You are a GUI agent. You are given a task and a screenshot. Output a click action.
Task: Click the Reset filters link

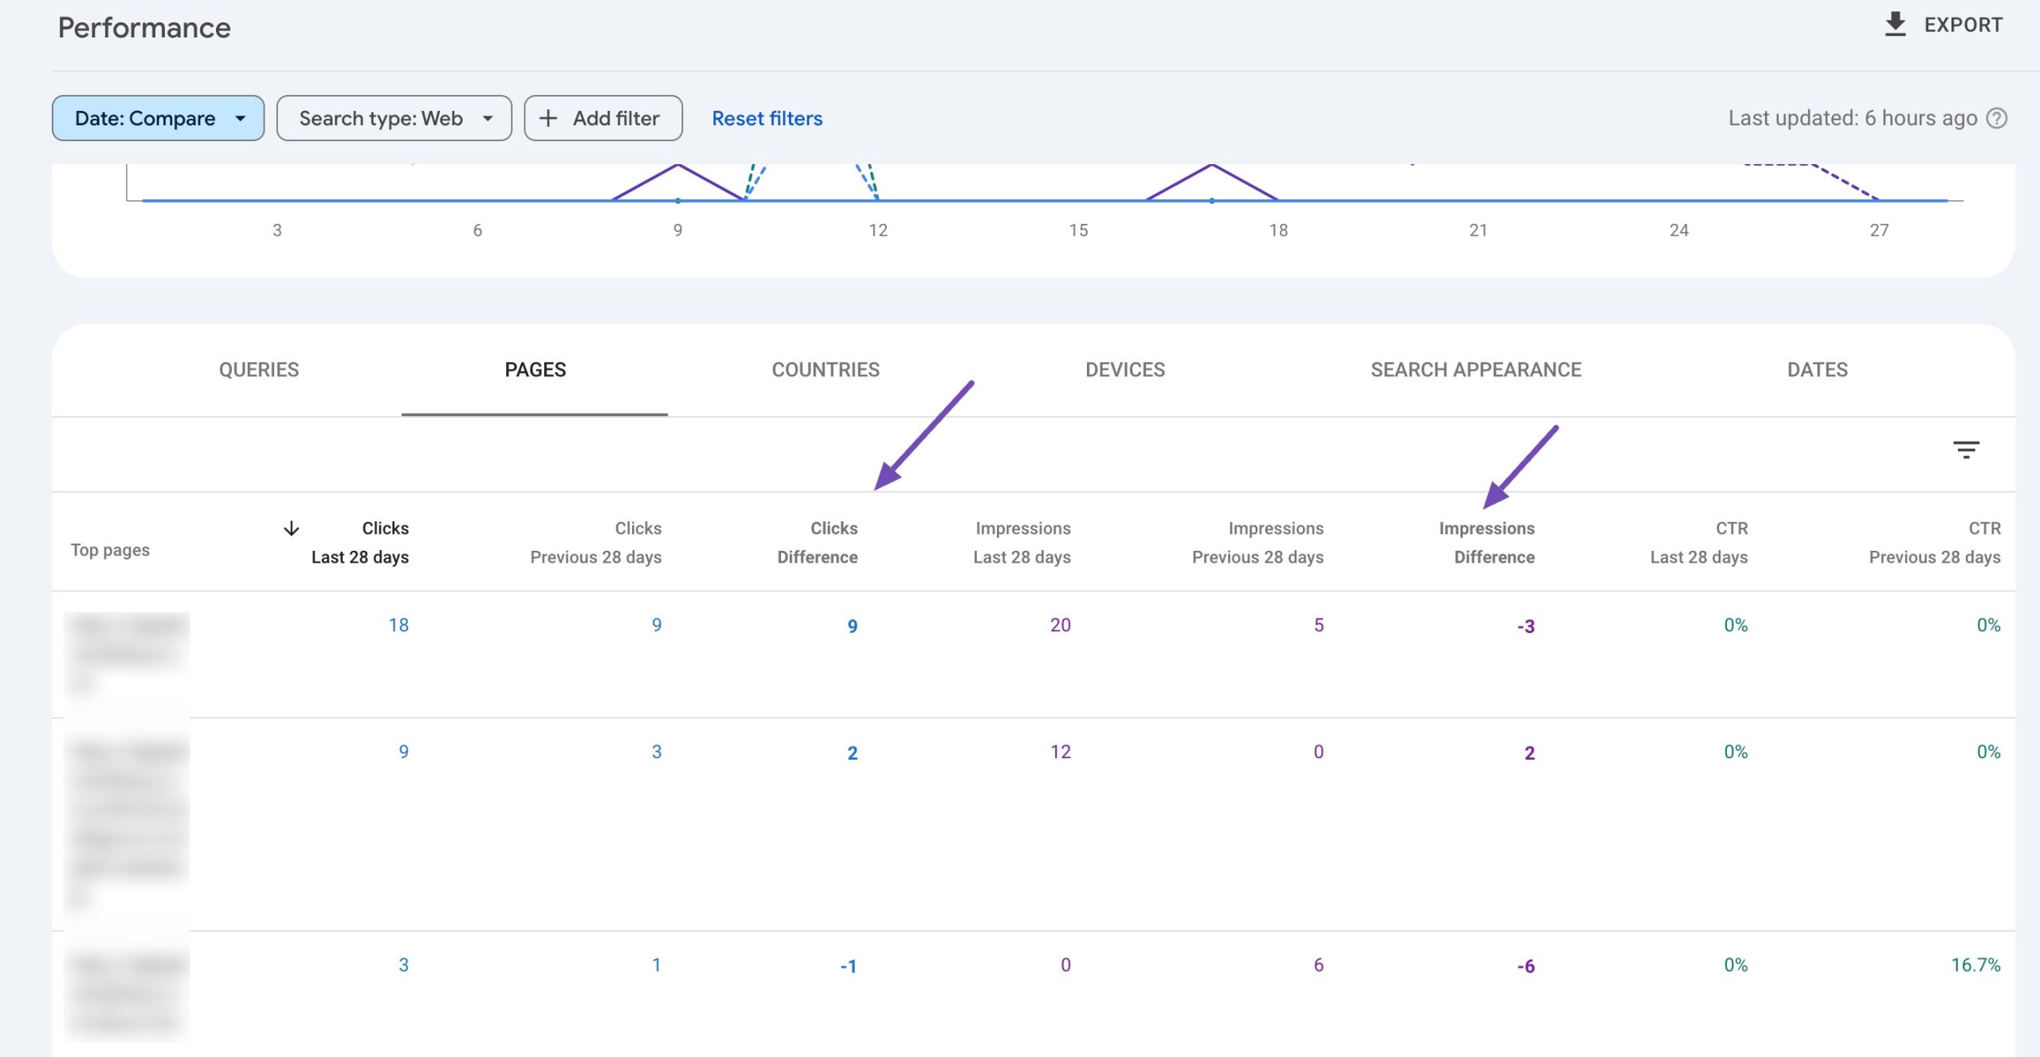pyautogui.click(x=767, y=118)
